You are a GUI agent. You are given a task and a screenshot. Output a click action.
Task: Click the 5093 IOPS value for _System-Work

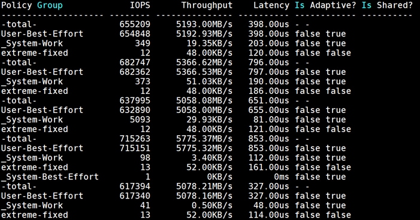(x=140, y=120)
